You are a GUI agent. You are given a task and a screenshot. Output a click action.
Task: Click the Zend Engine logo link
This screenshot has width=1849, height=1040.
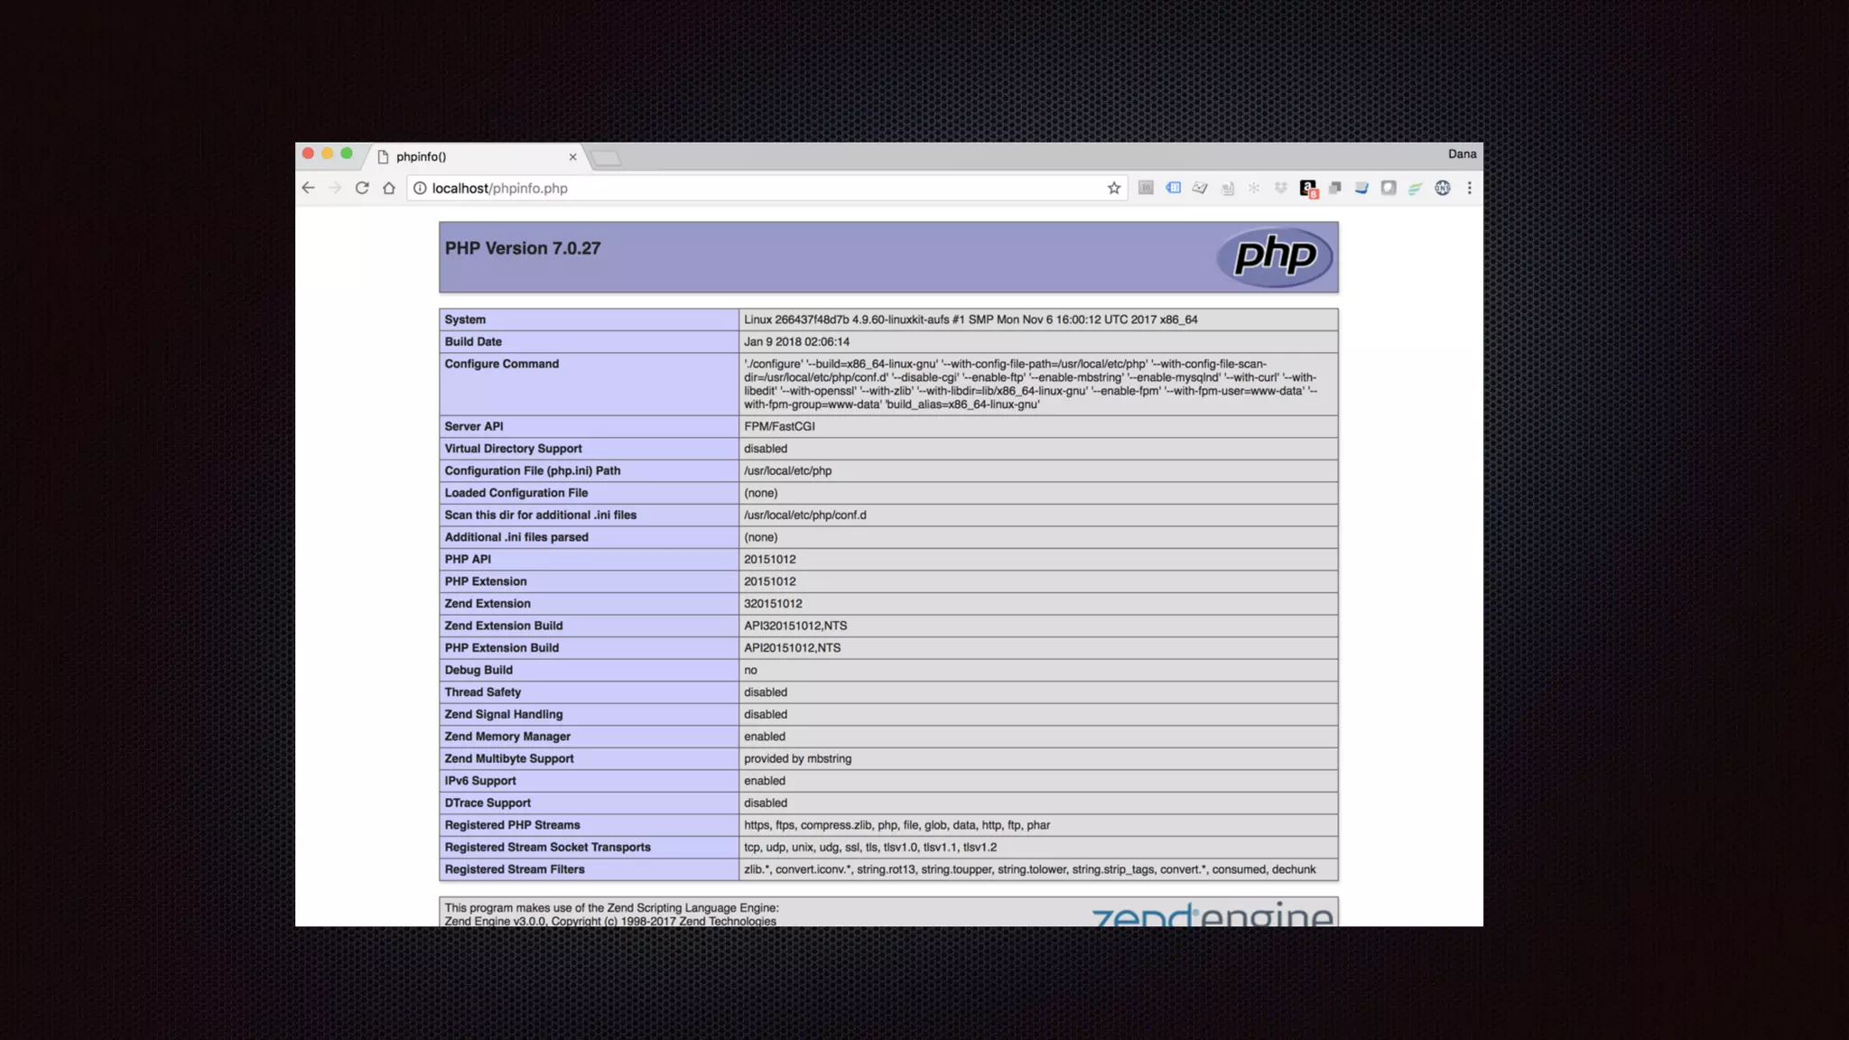(1212, 915)
